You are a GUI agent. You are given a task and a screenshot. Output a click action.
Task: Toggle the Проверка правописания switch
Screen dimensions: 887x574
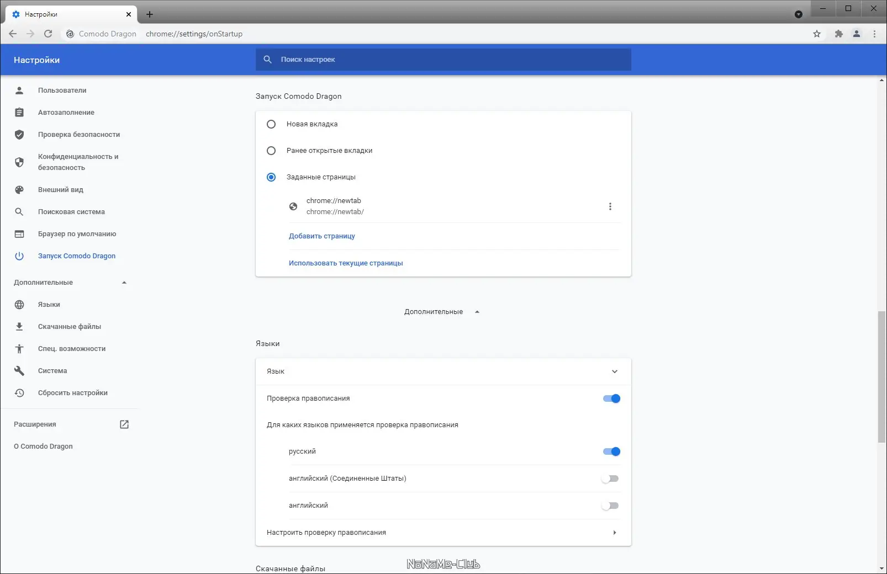pyautogui.click(x=611, y=398)
